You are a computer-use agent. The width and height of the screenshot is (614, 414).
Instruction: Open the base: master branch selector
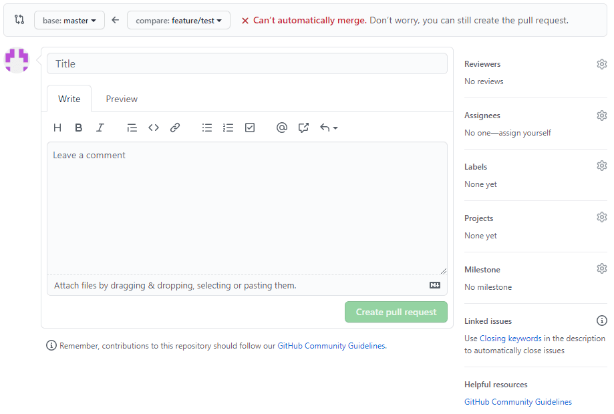click(69, 20)
